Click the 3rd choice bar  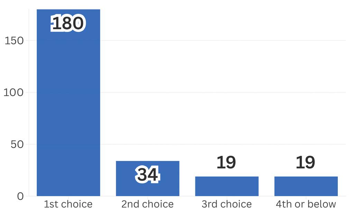tap(227, 186)
